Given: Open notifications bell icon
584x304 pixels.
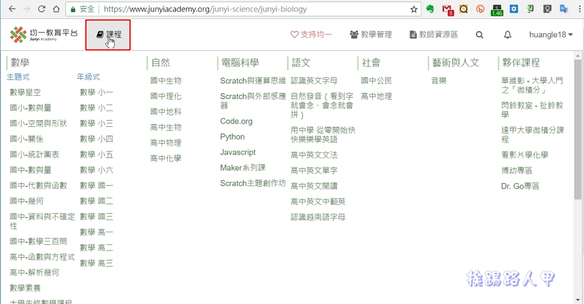Looking at the screenshot, I should click(x=507, y=35).
